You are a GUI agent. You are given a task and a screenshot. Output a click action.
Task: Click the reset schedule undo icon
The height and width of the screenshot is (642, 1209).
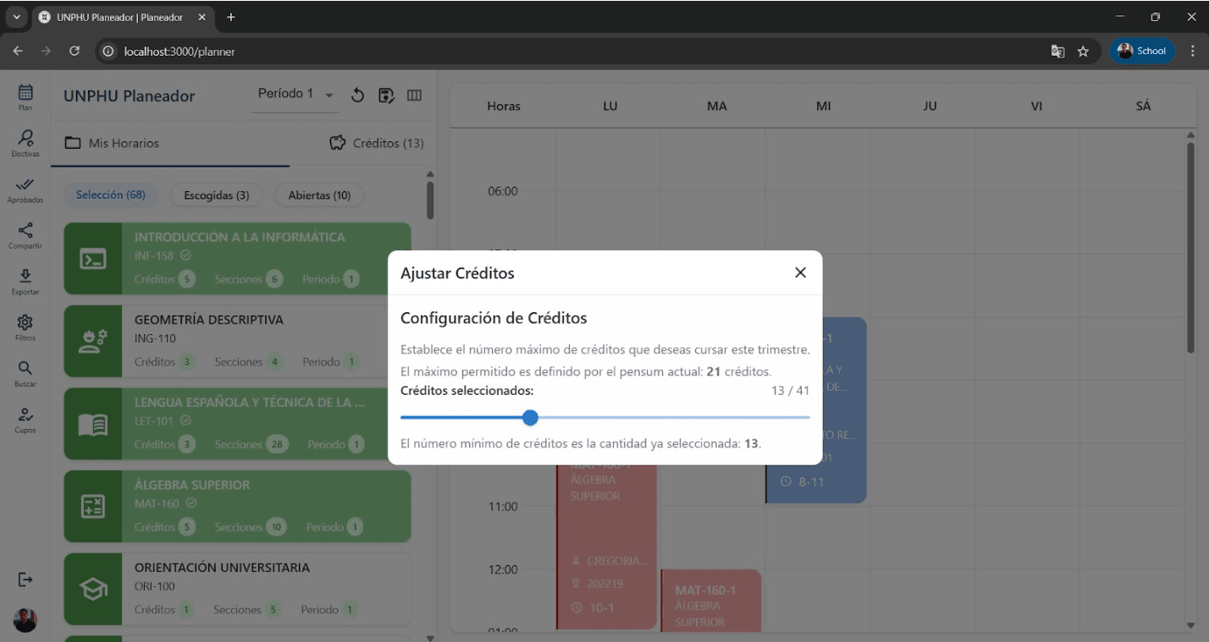pos(357,96)
